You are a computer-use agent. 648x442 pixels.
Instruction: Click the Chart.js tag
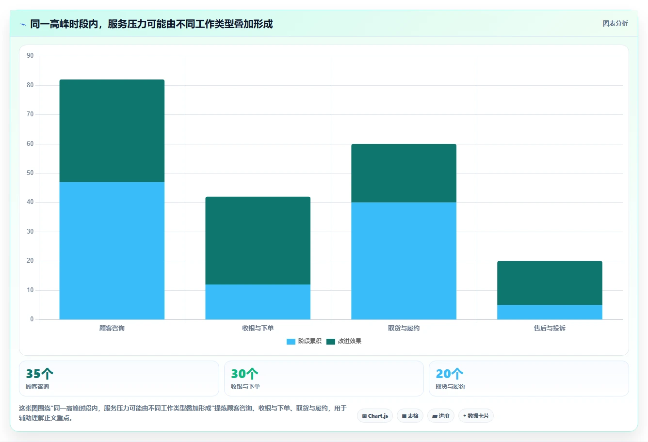[375, 416]
